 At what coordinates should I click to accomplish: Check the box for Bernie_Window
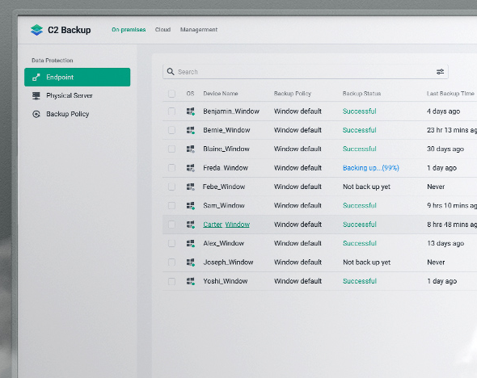coord(171,130)
